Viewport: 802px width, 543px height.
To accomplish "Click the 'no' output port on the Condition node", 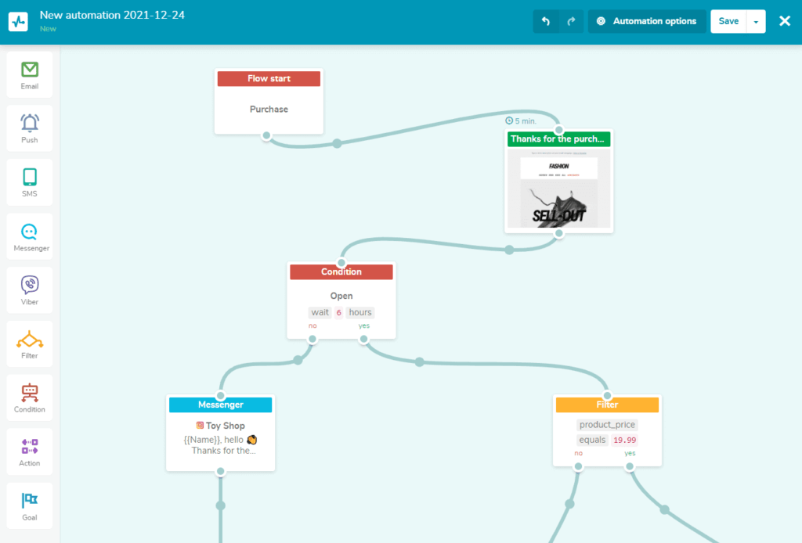I will click(x=313, y=339).
